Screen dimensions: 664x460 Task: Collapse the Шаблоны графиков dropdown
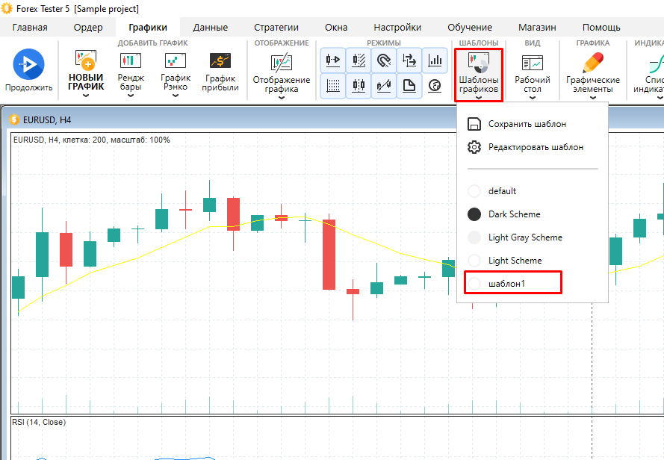(x=478, y=73)
